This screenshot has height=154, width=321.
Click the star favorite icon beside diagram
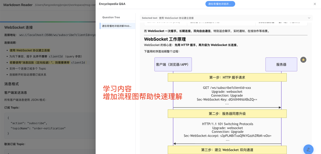(x=303, y=60)
